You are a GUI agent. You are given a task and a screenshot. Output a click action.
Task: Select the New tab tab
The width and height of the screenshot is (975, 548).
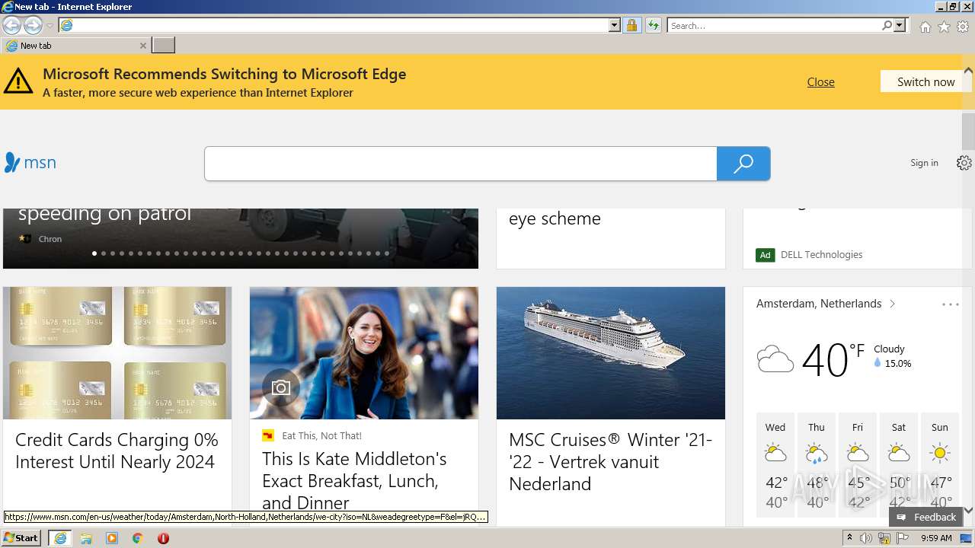coord(75,46)
